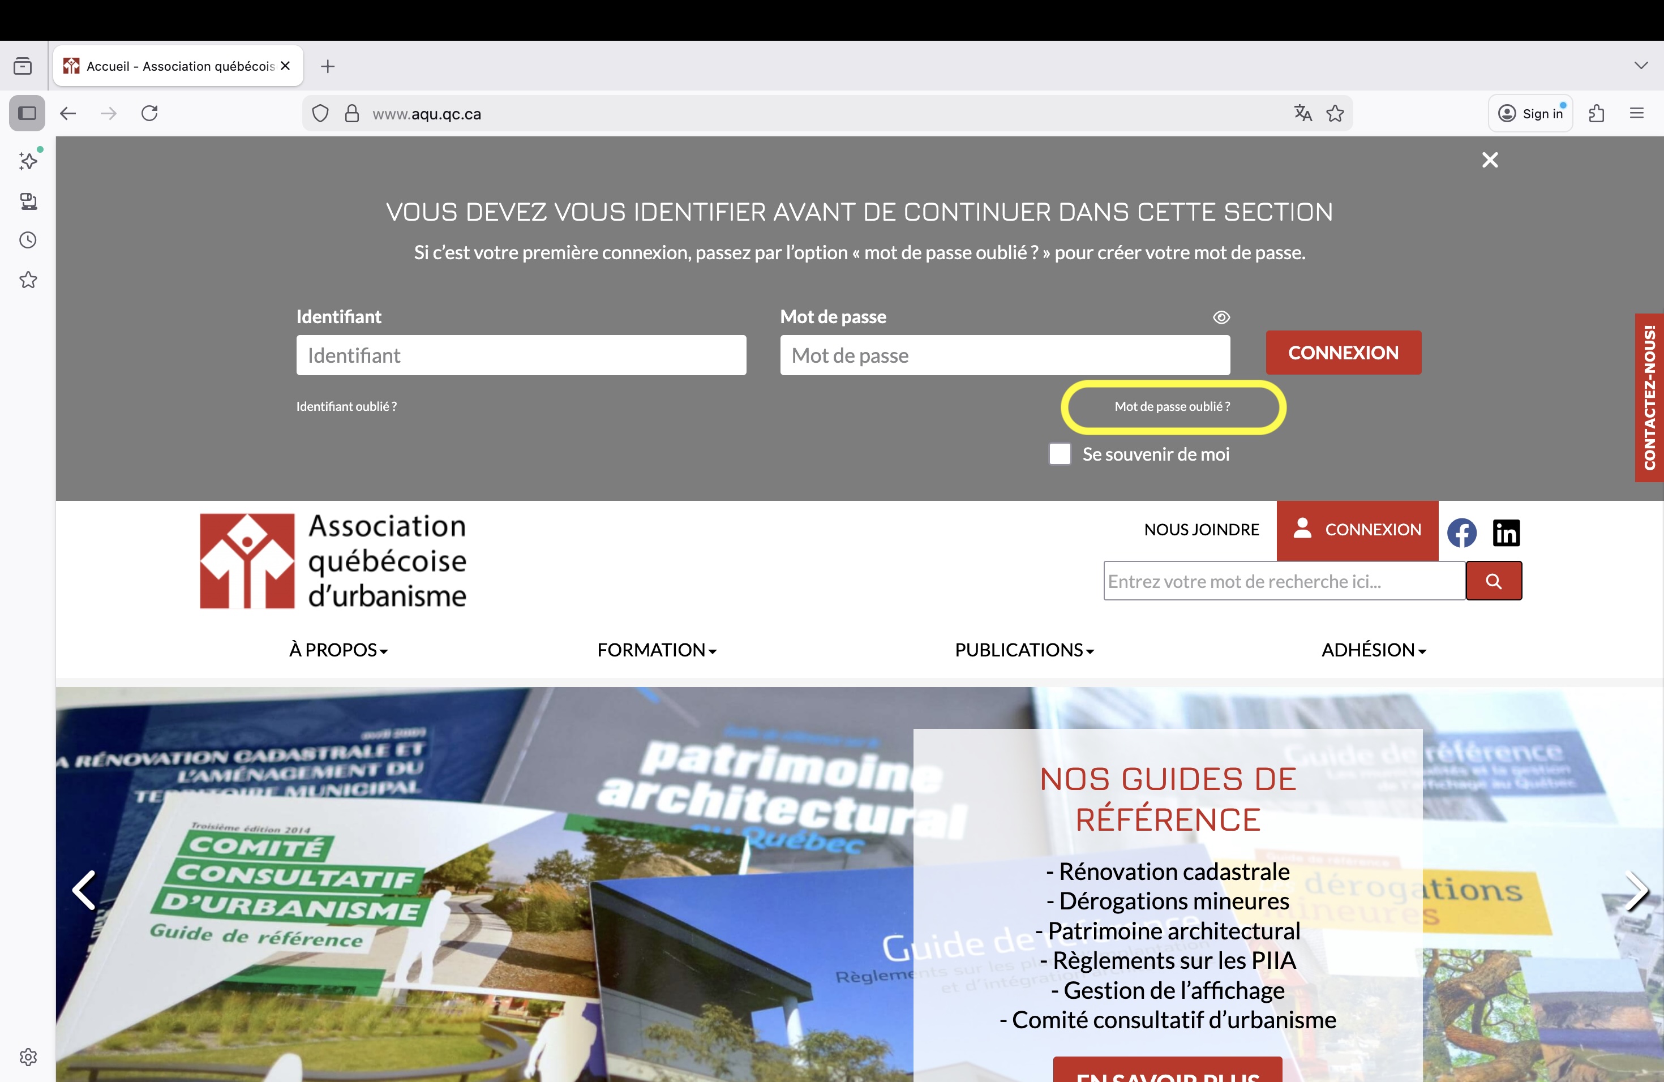Open history from the sidebar clock icon
Screen dimensions: 1664x1082
click(x=28, y=241)
